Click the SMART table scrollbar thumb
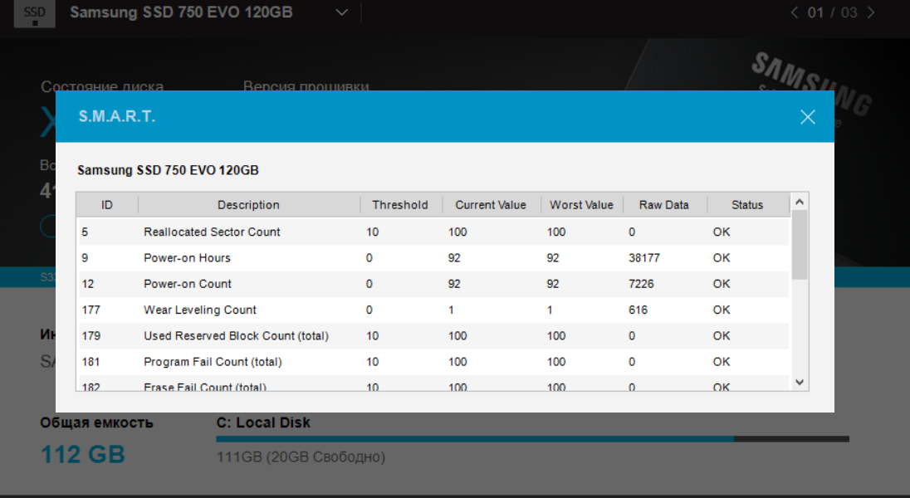 click(800, 244)
